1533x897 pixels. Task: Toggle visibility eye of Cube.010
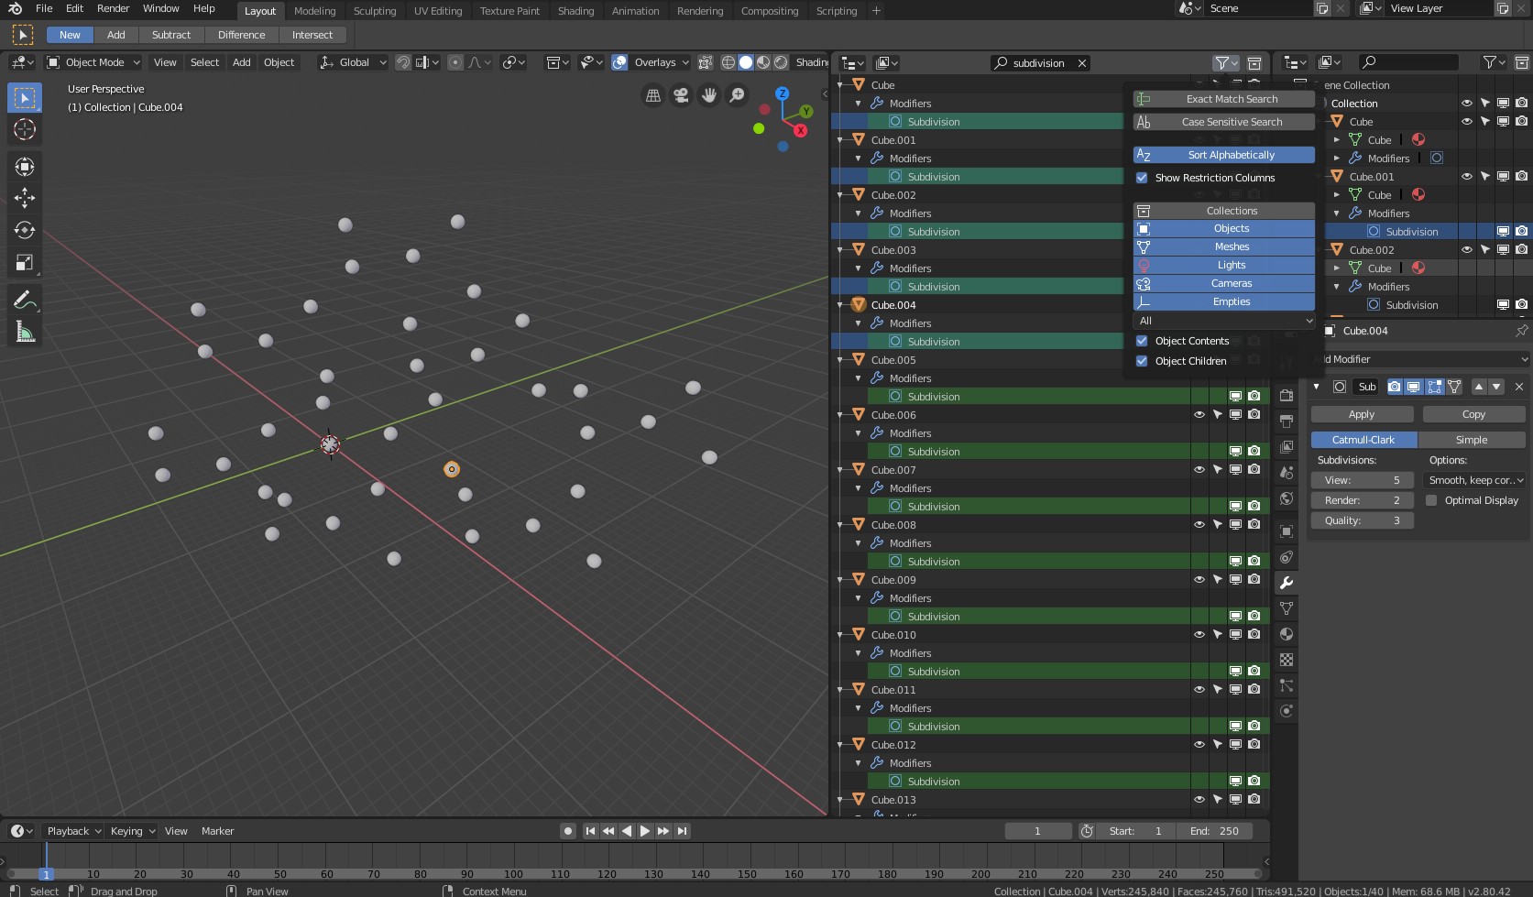pyautogui.click(x=1199, y=635)
